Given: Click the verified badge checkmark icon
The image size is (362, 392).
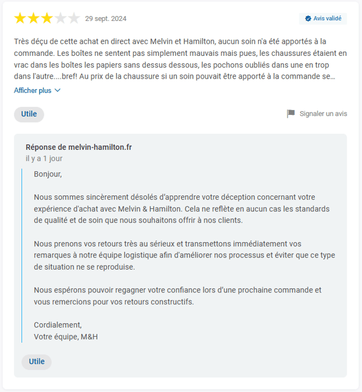Looking at the screenshot, I should (x=308, y=18).
